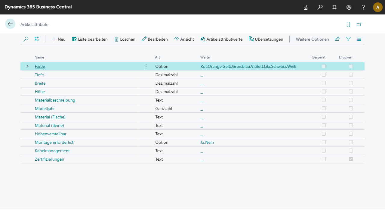Click Artikelattributwerte in action bar
The image size is (385, 217).
[221, 39]
